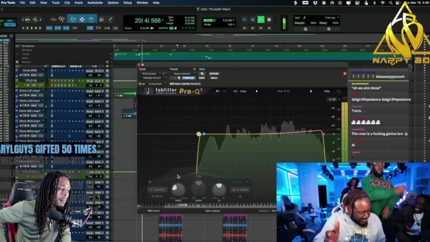430x242 pixels.
Task: Open the AudioSuite menu
Action: click(95, 3)
